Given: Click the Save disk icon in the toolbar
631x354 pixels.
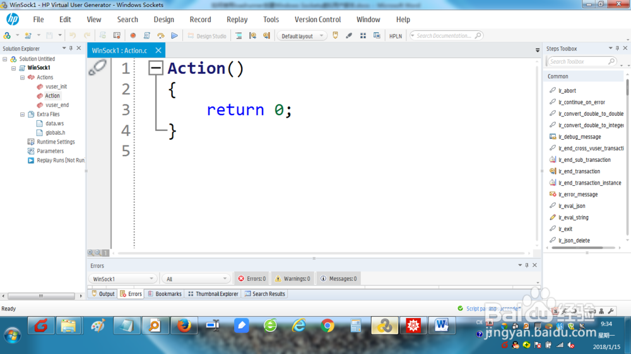Looking at the screenshot, I should pyautogui.click(x=49, y=36).
